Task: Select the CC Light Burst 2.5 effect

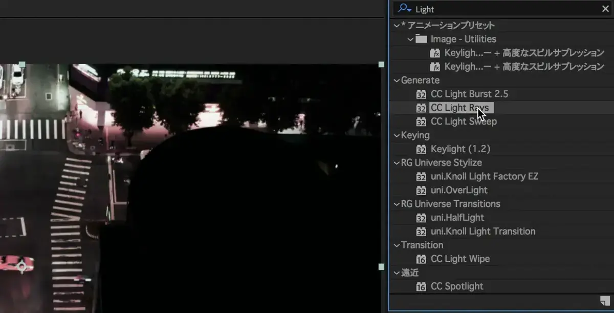Action: click(x=469, y=94)
